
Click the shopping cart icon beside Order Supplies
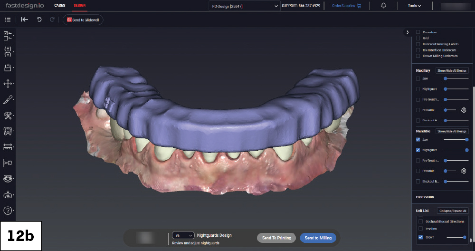pyautogui.click(x=359, y=6)
